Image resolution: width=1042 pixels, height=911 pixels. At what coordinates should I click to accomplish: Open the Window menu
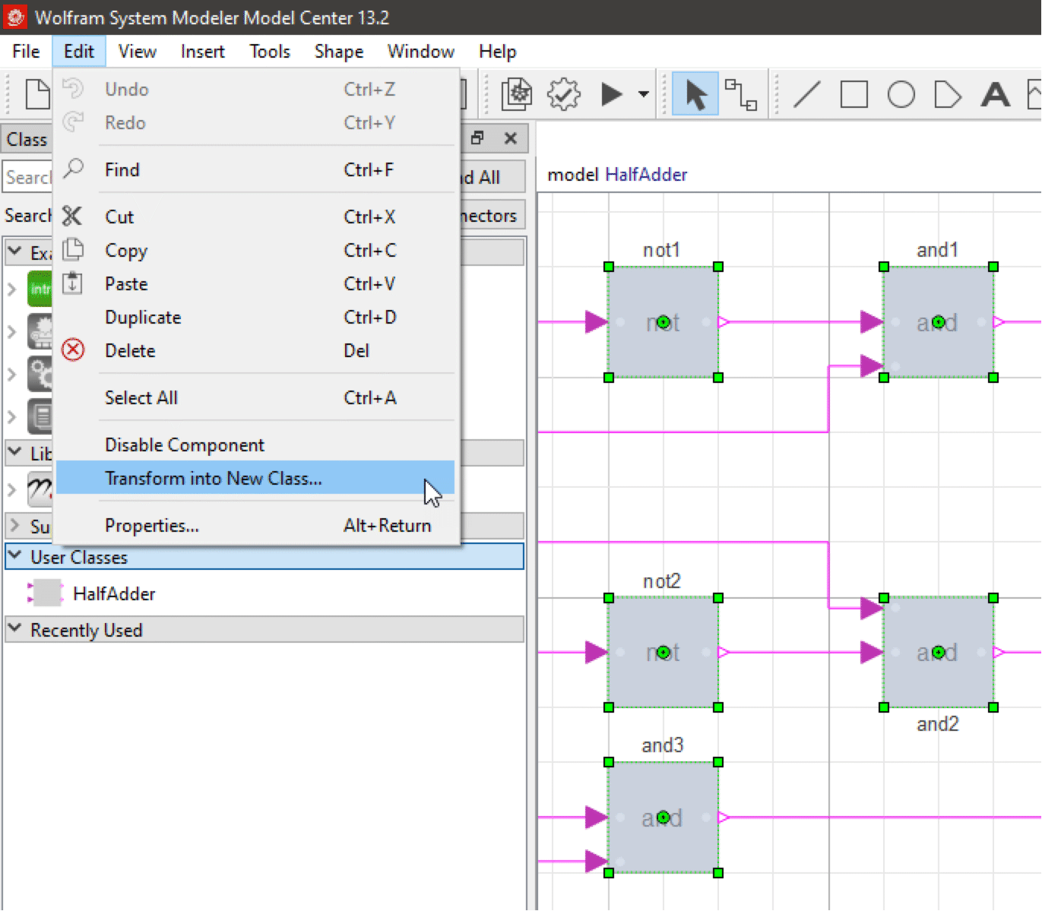(x=421, y=52)
